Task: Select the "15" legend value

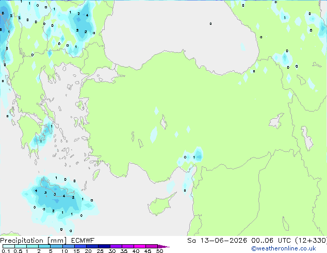Action: point(76,251)
